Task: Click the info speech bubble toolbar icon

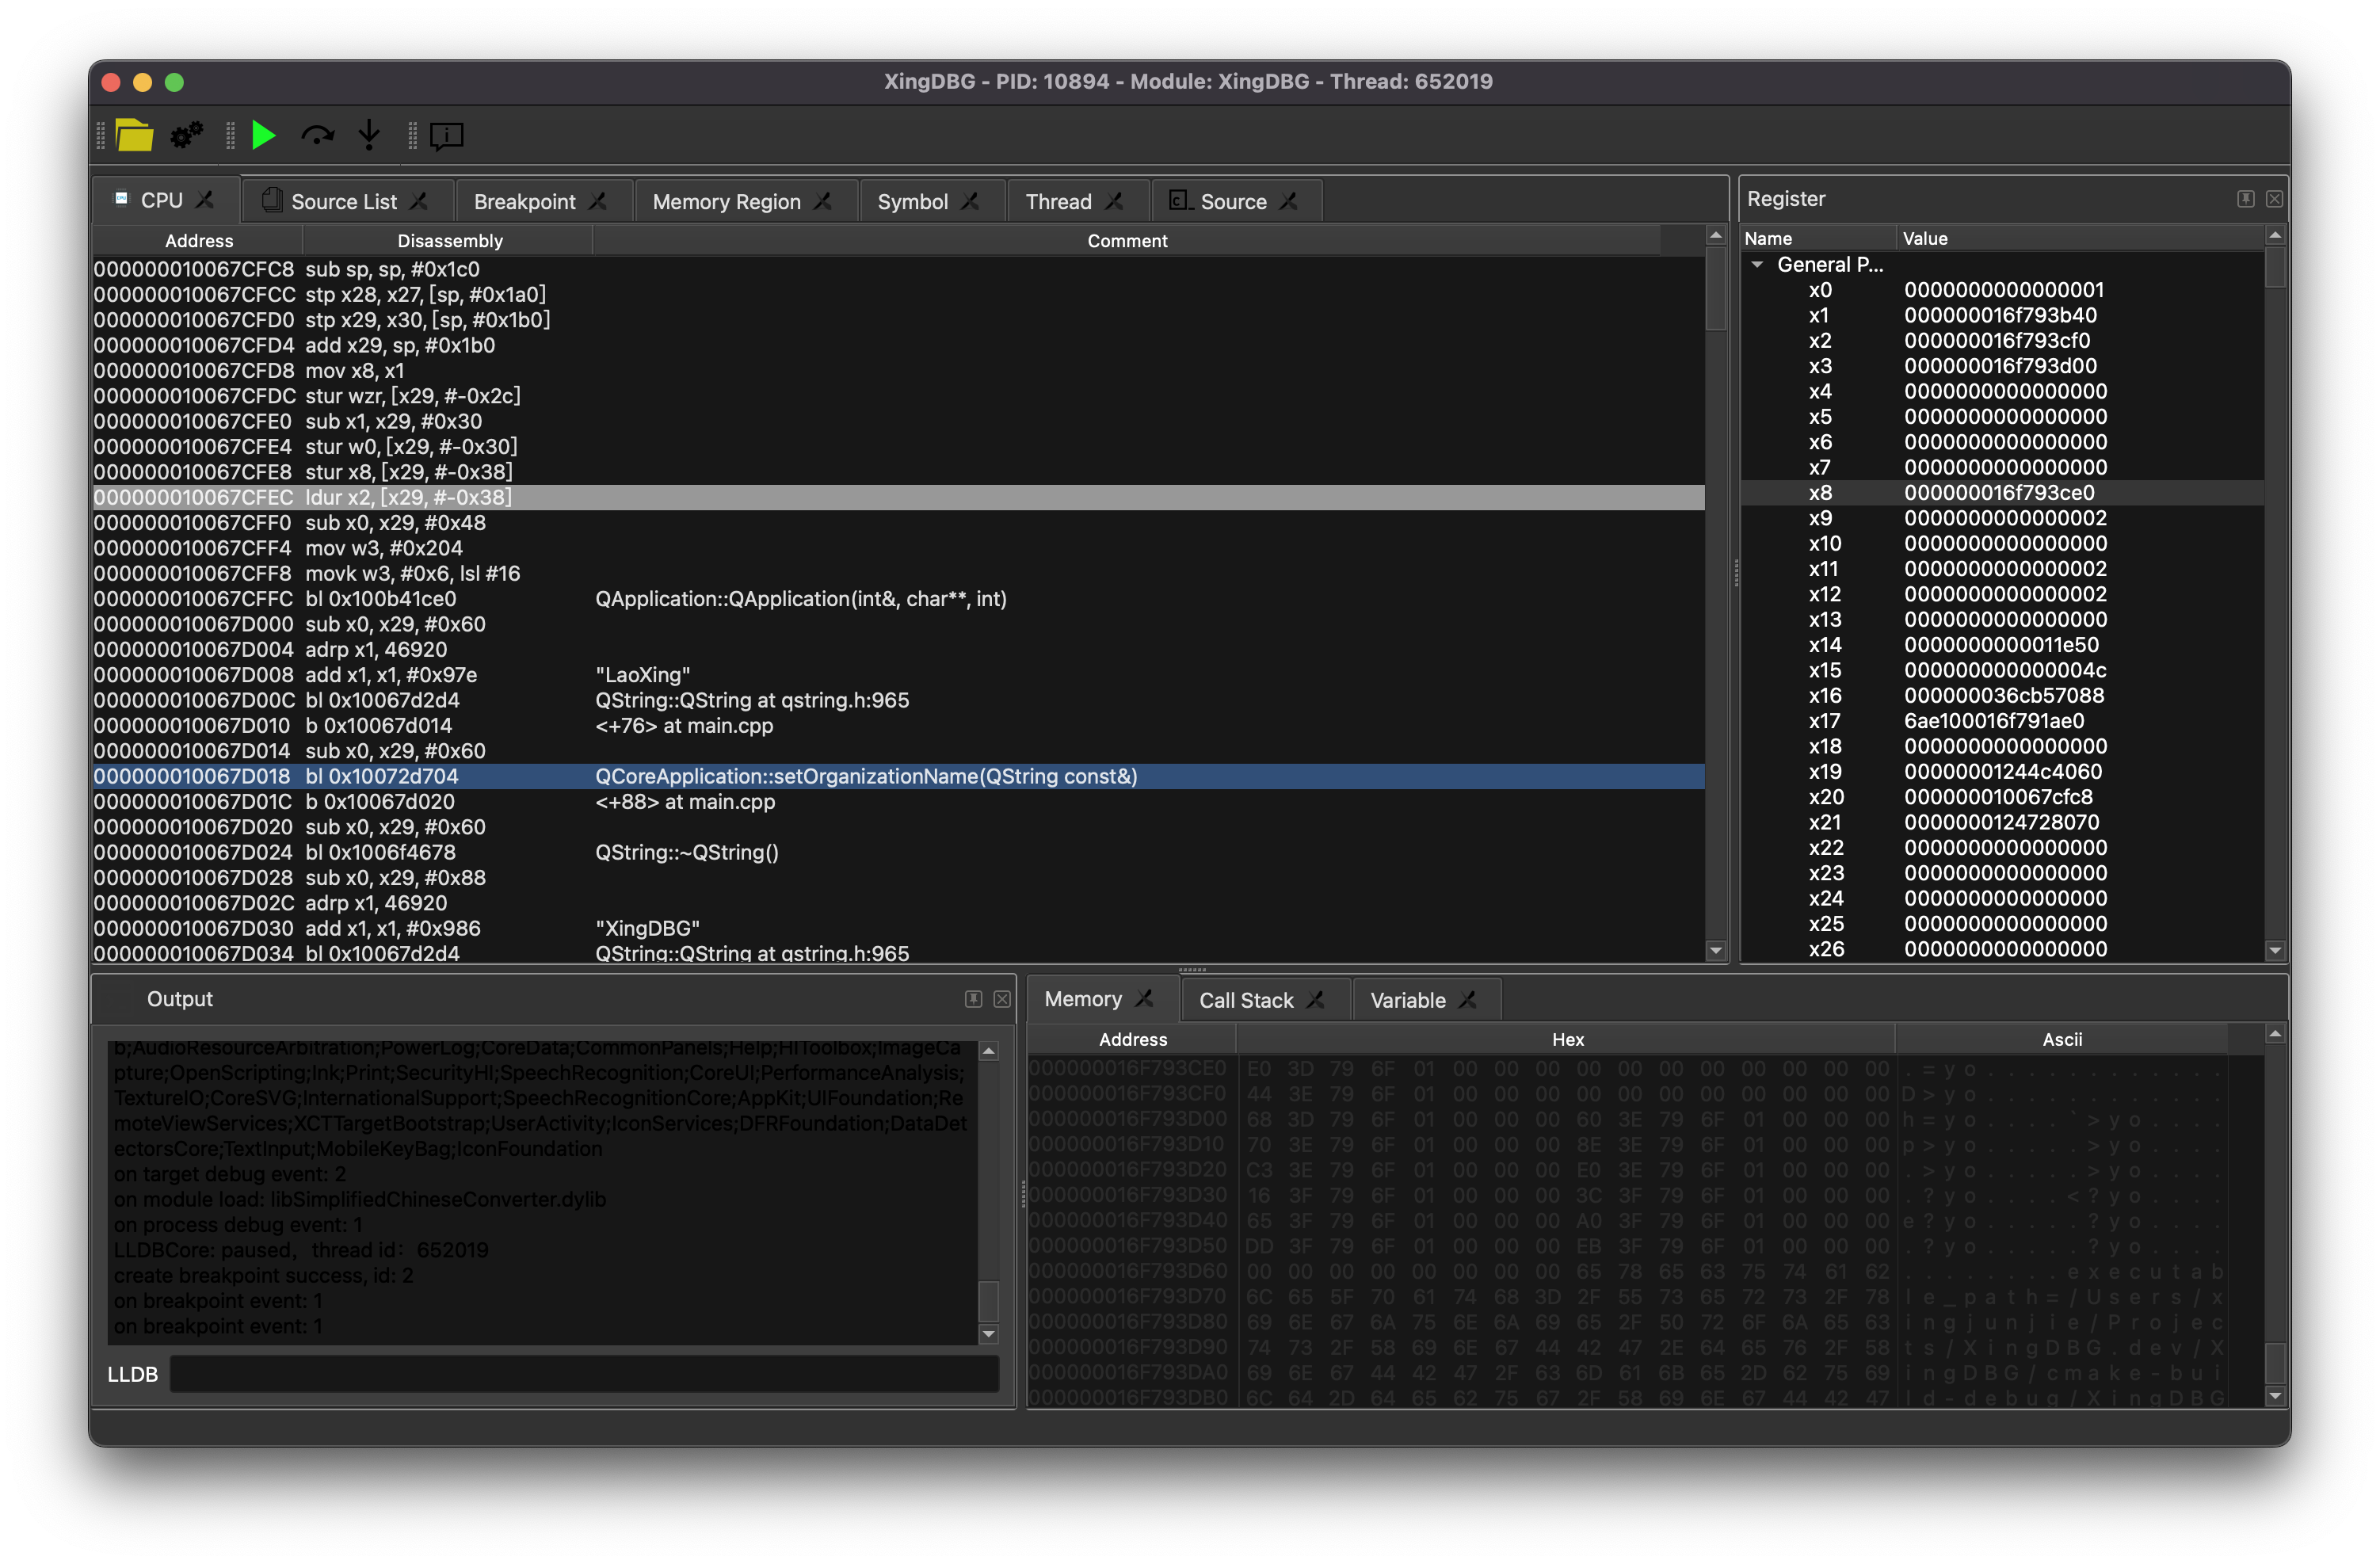Action: tap(446, 135)
